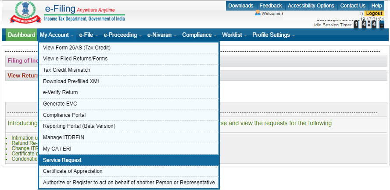Expand the Worklist menu
This screenshot has height=190, width=390.
point(234,35)
